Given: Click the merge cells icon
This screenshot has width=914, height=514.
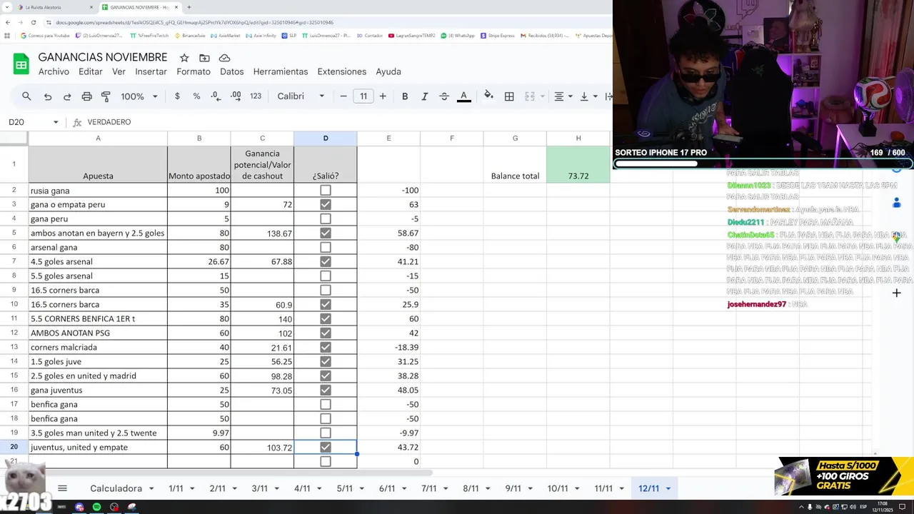Looking at the screenshot, I should tap(530, 96).
